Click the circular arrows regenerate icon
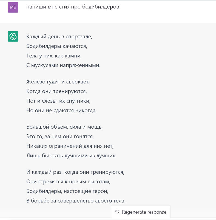The height and width of the screenshot is (220, 216). pos(117,212)
